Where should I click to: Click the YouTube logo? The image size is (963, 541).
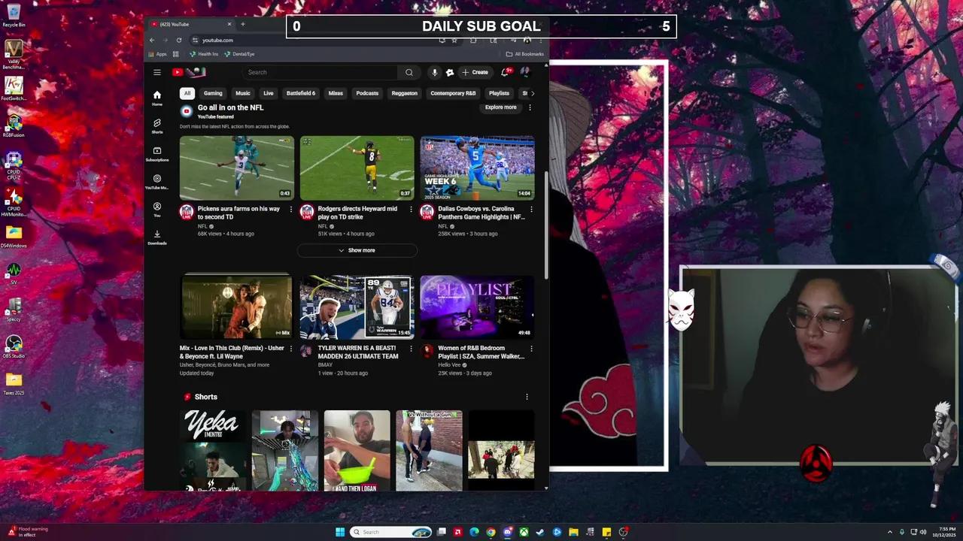click(188, 72)
